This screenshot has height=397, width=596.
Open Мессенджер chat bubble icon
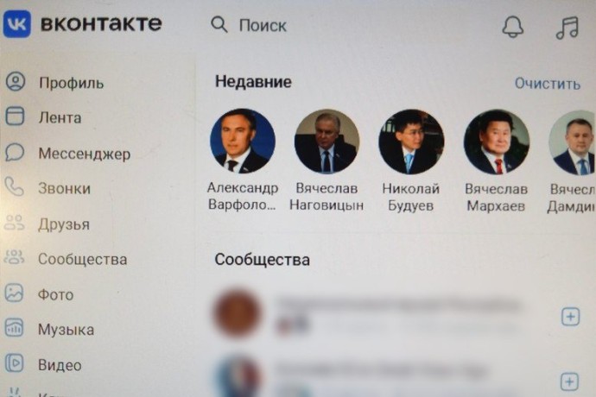(15, 152)
